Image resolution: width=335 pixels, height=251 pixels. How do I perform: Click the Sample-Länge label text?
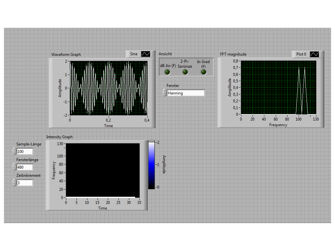pos(29,144)
